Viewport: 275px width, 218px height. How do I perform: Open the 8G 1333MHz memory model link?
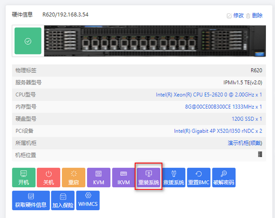224,107
